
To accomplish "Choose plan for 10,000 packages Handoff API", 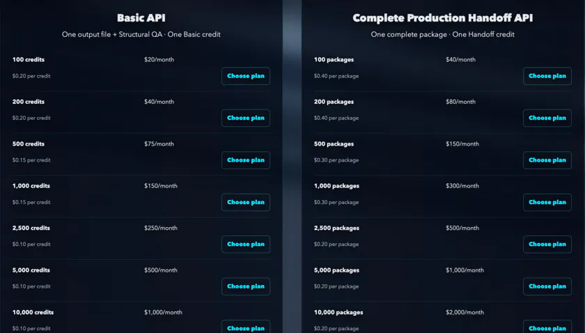I will tap(547, 327).
